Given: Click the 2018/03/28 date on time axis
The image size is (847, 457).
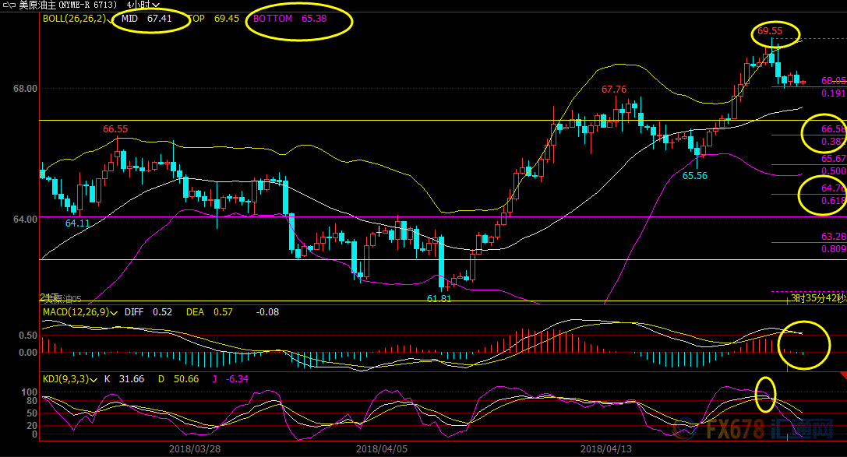Looking at the screenshot, I should click(195, 449).
